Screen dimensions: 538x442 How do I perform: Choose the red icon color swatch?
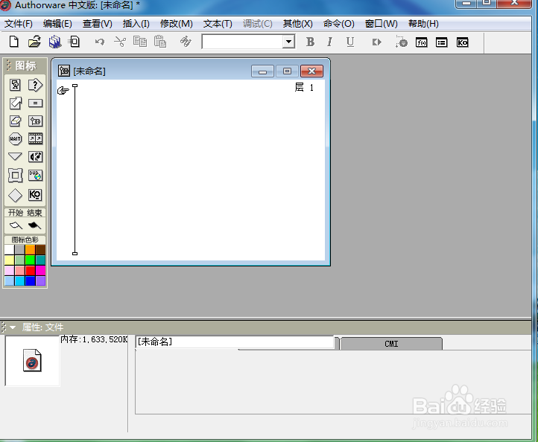tap(31, 271)
